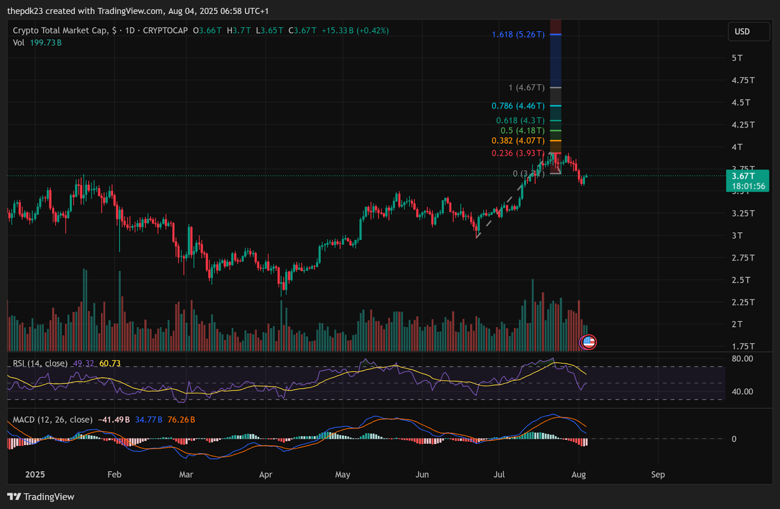Select the RSI (14, close) indicator legend
The image size is (780, 509).
tap(40, 363)
